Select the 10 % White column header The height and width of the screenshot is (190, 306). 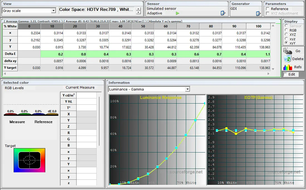52,26
